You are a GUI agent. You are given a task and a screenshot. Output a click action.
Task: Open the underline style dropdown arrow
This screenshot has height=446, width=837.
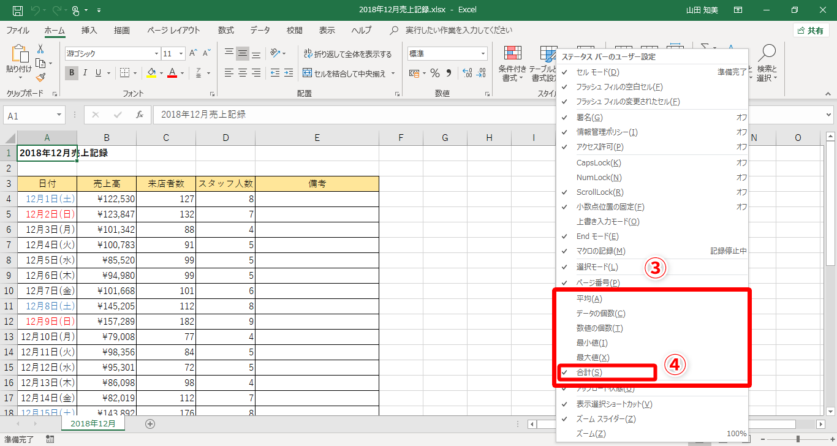point(108,74)
